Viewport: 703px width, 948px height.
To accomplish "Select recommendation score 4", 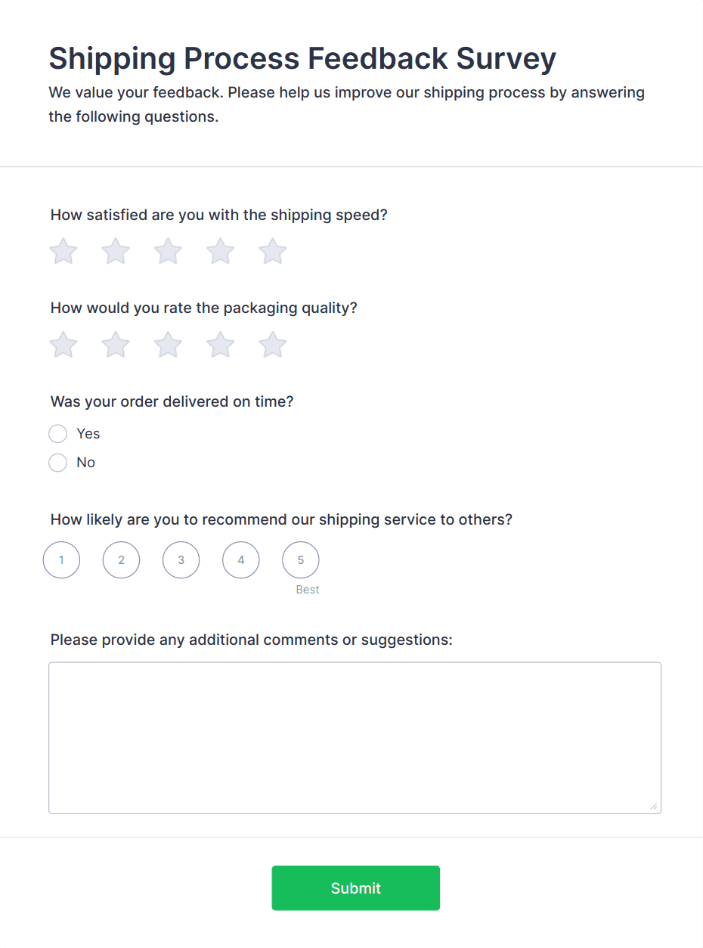I will (241, 560).
